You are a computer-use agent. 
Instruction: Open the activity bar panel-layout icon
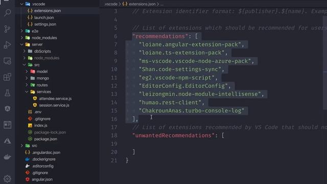pos(7,125)
